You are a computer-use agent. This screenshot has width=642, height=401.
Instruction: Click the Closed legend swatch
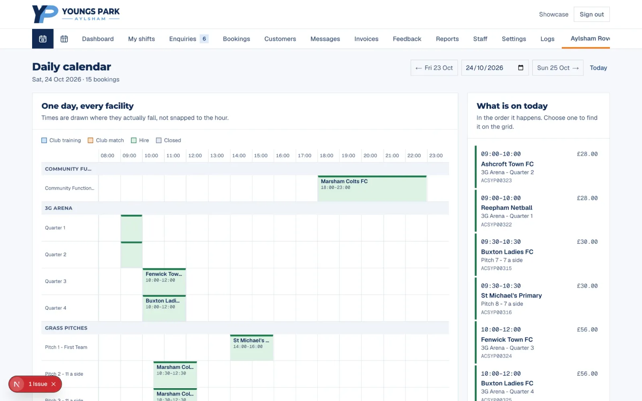point(159,140)
